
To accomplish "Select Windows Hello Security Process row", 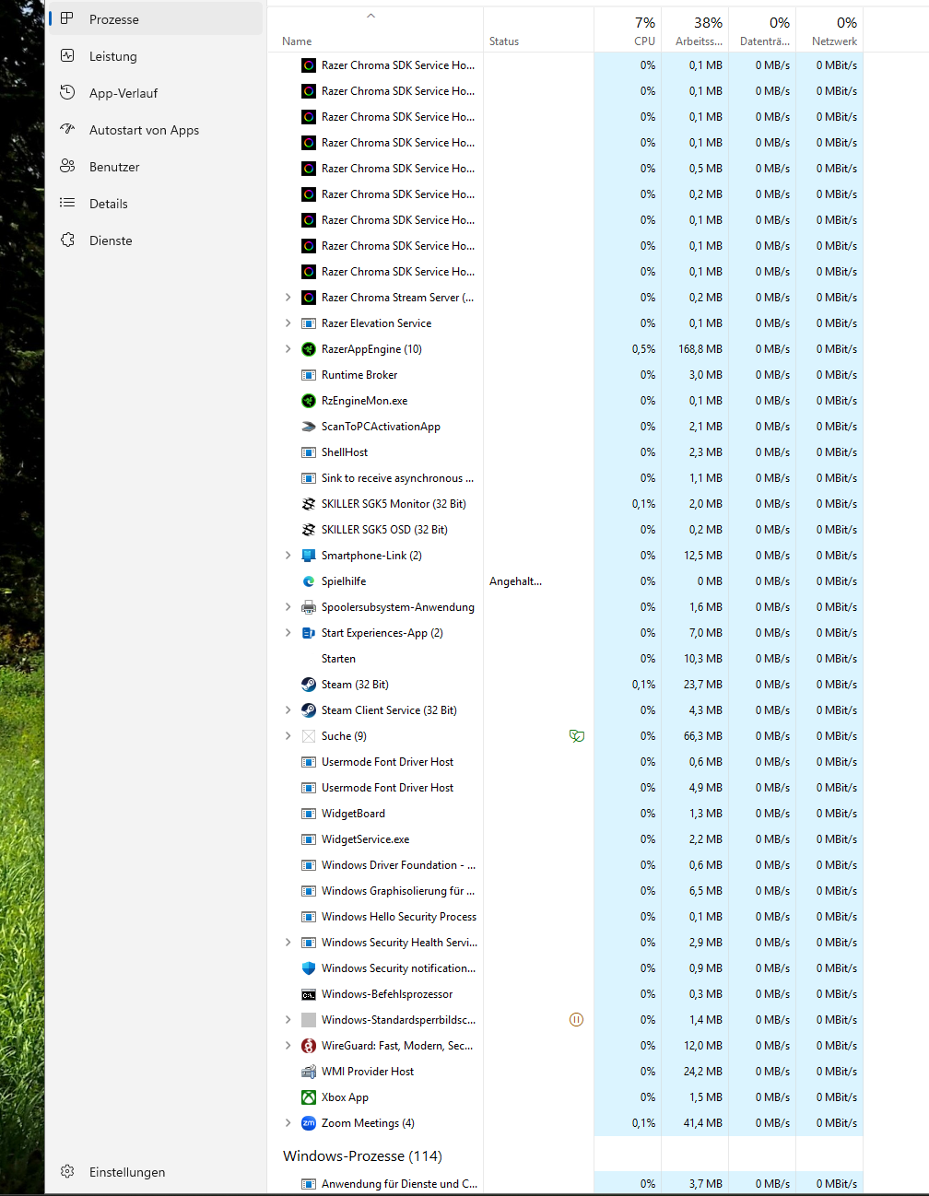I will pos(565,917).
